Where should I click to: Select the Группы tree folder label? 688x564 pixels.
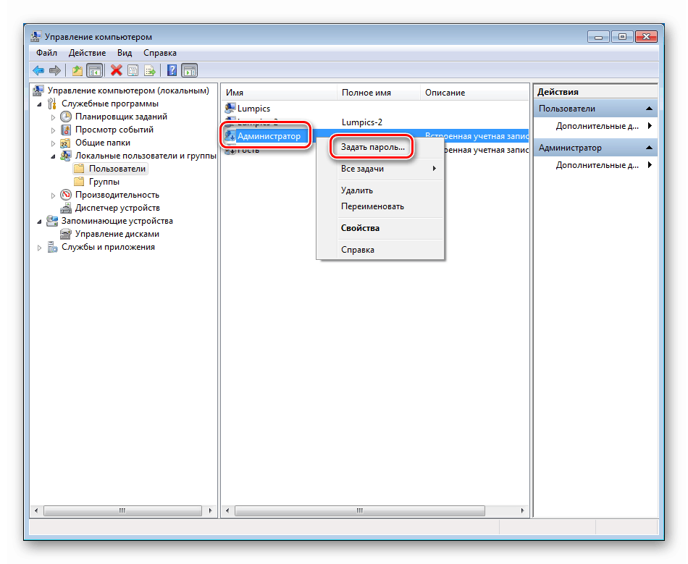(x=104, y=182)
